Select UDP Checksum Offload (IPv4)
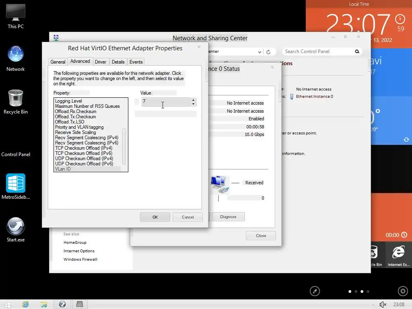 (84, 159)
